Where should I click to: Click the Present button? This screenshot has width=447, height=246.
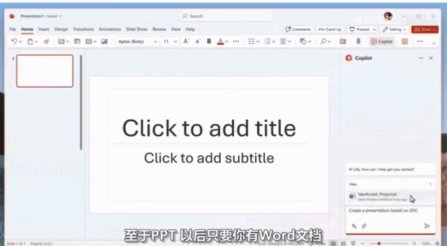(360, 29)
